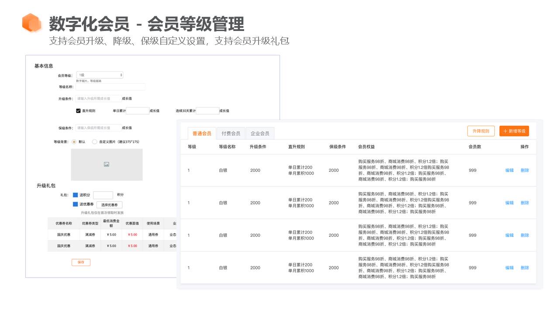Screen dimensions: 559x314
Task: Focus the 升级条件 growth value input
Action: (x=98, y=99)
